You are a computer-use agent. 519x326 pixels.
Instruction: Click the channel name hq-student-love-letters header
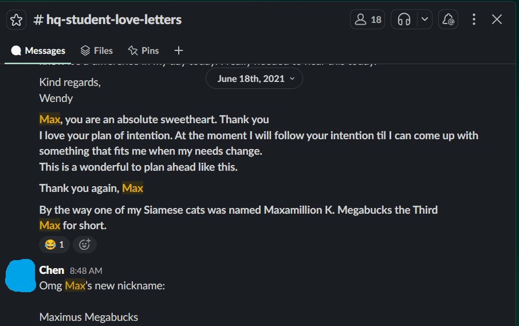pos(113,19)
